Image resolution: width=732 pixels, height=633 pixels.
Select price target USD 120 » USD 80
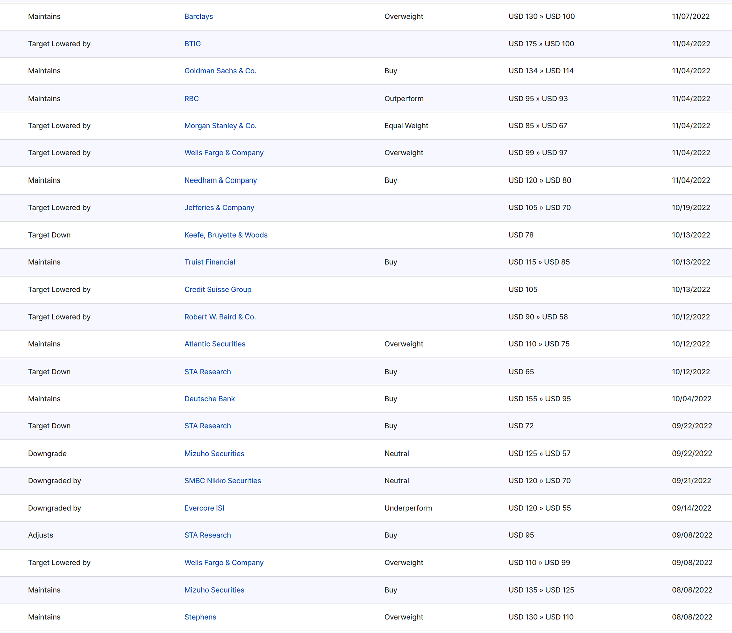pos(540,180)
